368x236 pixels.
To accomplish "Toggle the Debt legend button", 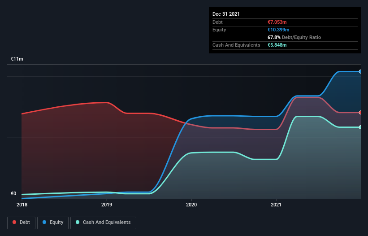I will click(x=21, y=223).
